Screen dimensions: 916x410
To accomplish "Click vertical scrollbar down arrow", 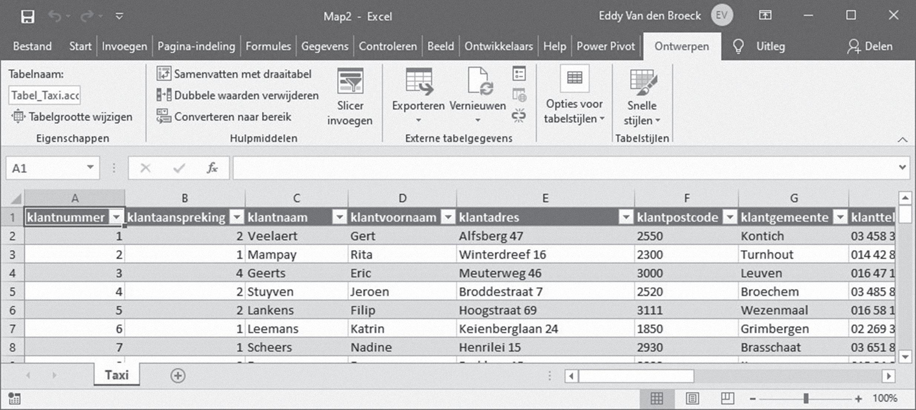I will pyautogui.click(x=905, y=357).
